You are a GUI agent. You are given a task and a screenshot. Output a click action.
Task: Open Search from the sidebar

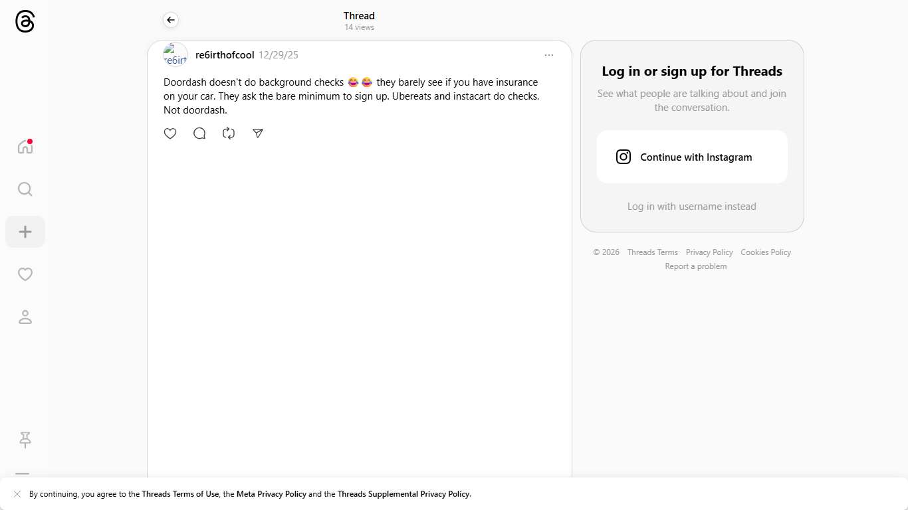25,189
